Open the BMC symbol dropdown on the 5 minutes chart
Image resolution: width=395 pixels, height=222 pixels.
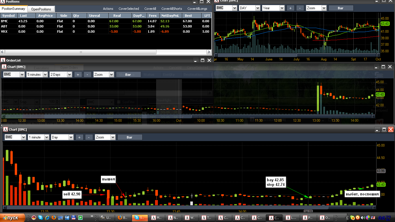(x=14, y=75)
